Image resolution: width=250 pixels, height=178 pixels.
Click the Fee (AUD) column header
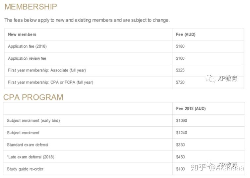tap(186, 34)
